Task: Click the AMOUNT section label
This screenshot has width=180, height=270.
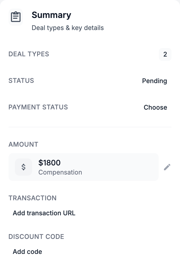Action: click(x=23, y=145)
